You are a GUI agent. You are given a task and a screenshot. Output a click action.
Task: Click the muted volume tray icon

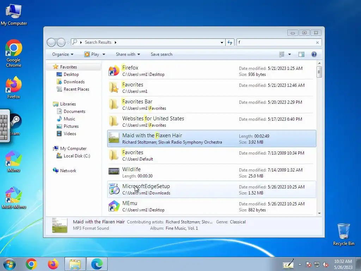[x=325, y=265]
